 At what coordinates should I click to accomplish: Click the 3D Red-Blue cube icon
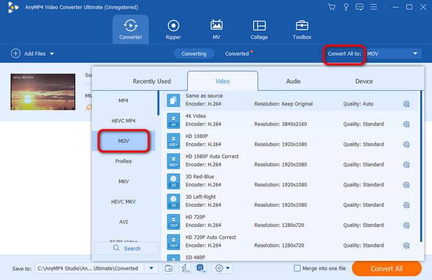(x=173, y=181)
